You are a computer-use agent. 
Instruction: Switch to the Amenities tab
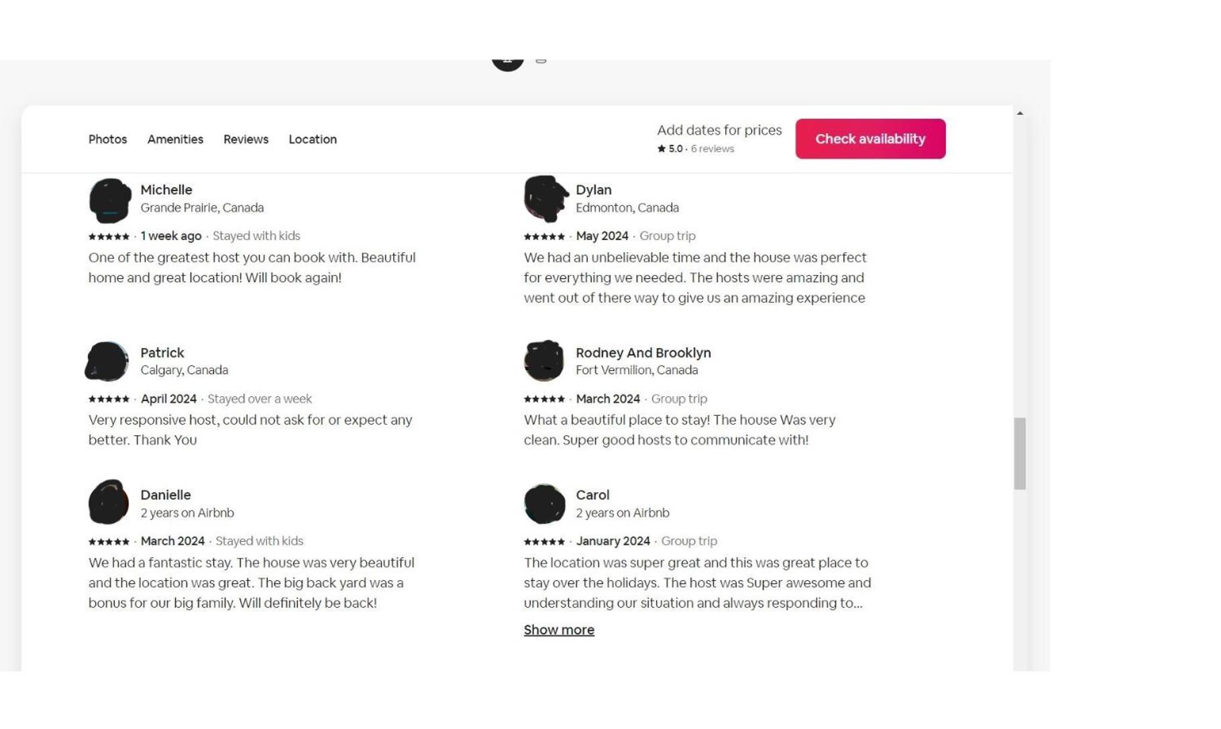[x=175, y=139]
